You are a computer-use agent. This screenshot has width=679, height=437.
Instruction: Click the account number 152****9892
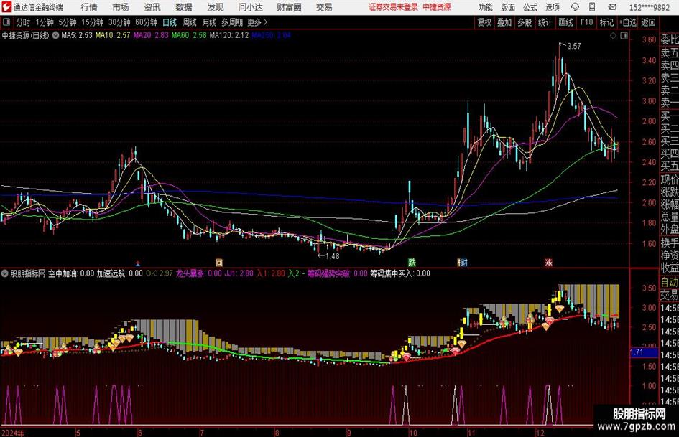point(649,7)
